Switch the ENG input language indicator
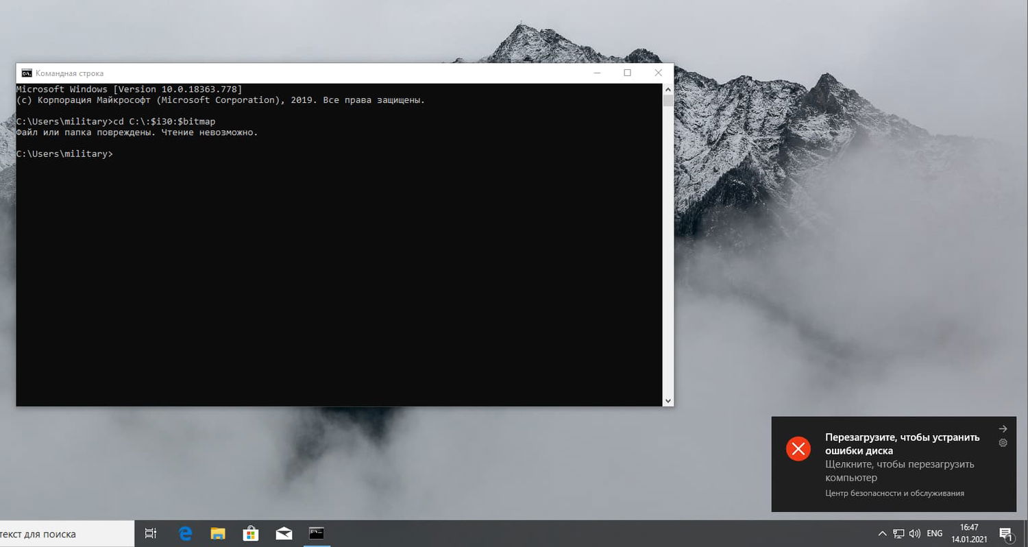Screen dimensions: 1028x547 pyautogui.click(x=935, y=533)
